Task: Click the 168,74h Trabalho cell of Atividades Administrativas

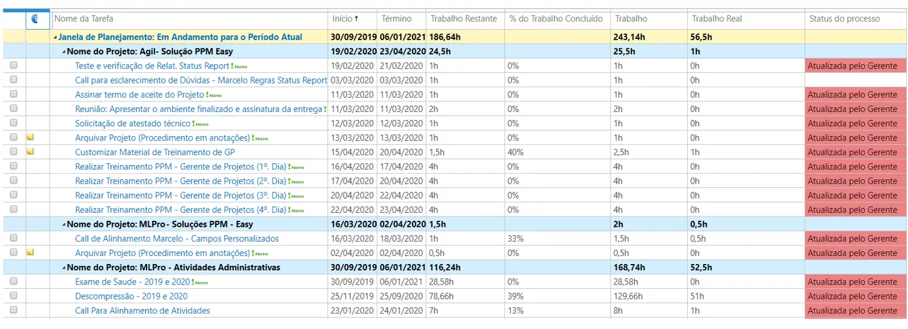Action: (x=649, y=268)
